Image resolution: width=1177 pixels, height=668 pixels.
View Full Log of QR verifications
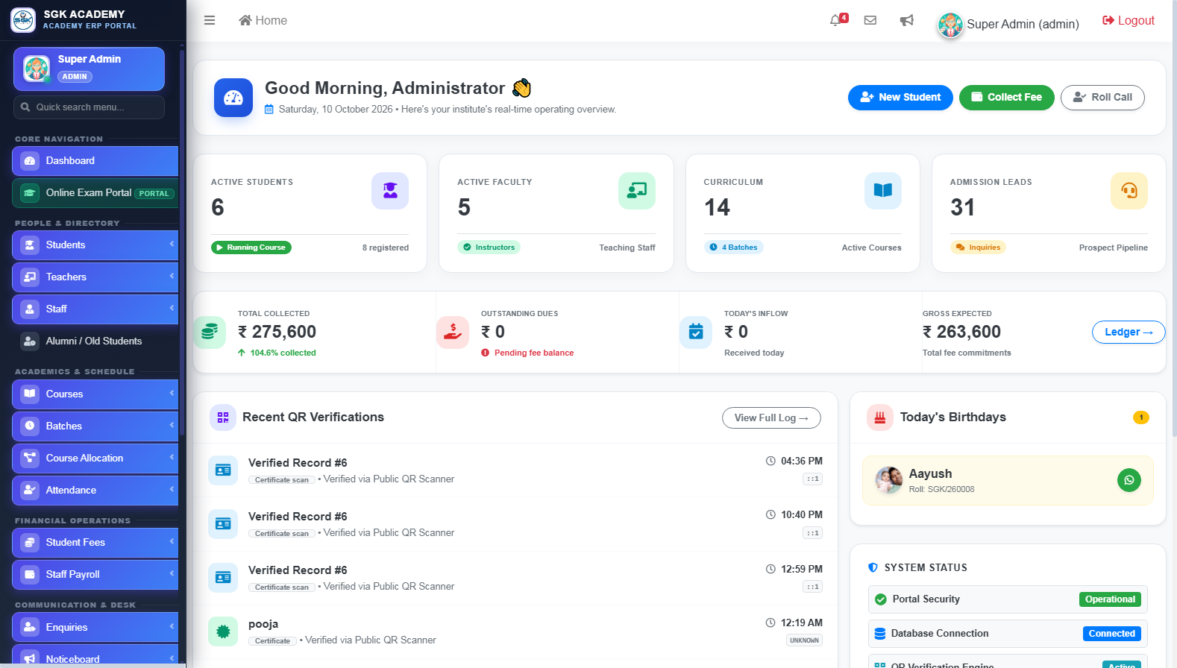tap(771, 417)
